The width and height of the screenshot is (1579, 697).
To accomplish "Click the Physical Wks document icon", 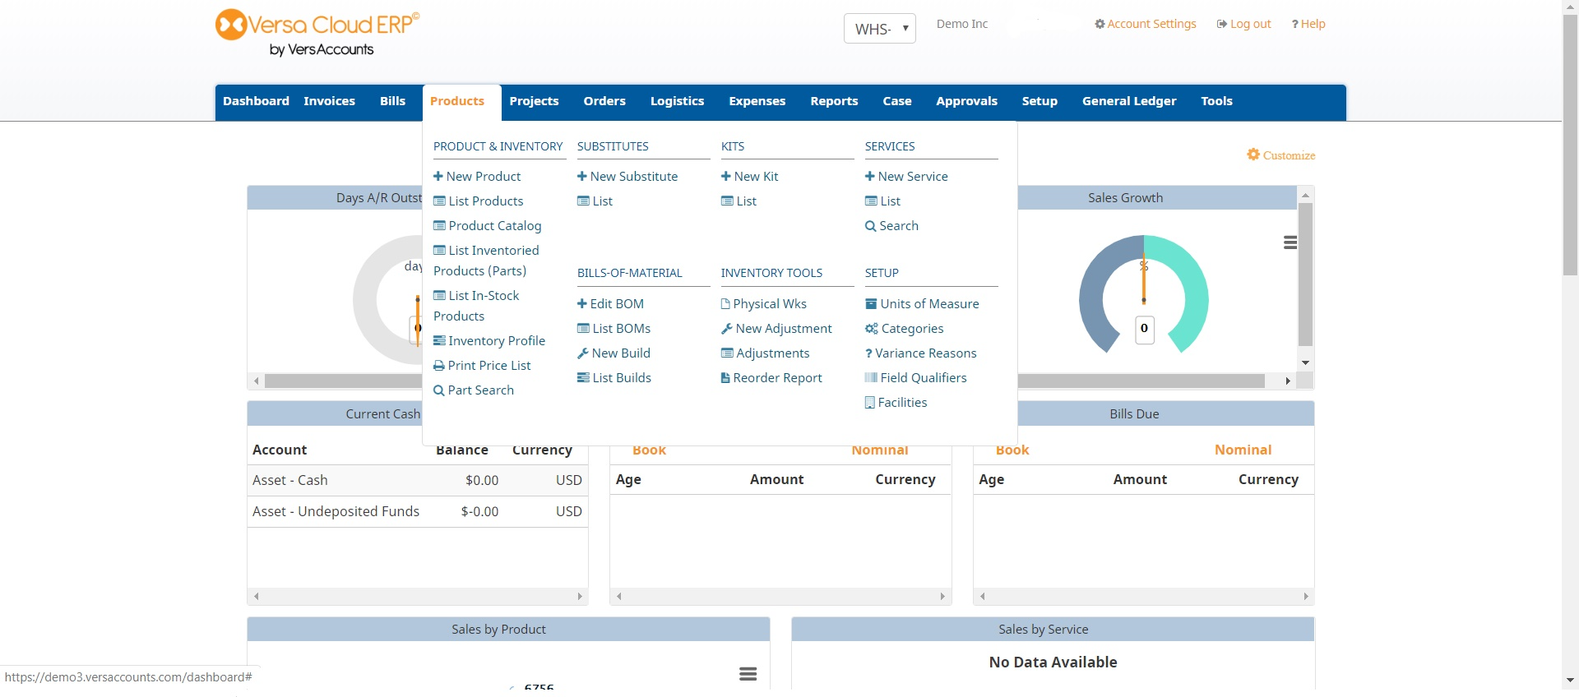I will (725, 303).
